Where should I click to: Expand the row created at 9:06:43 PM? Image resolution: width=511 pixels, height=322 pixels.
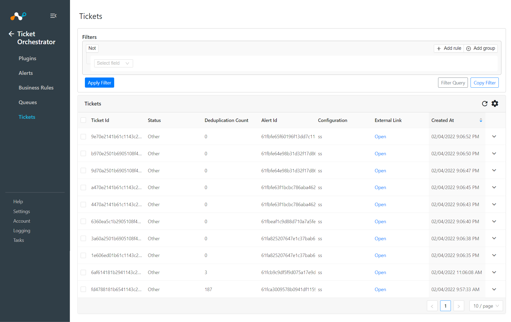click(494, 205)
